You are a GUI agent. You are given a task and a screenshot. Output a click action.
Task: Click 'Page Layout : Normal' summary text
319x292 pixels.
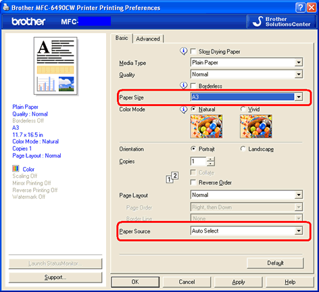36,155
